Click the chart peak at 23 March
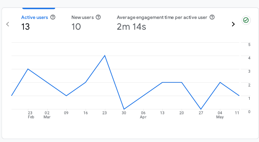 (x=105, y=56)
